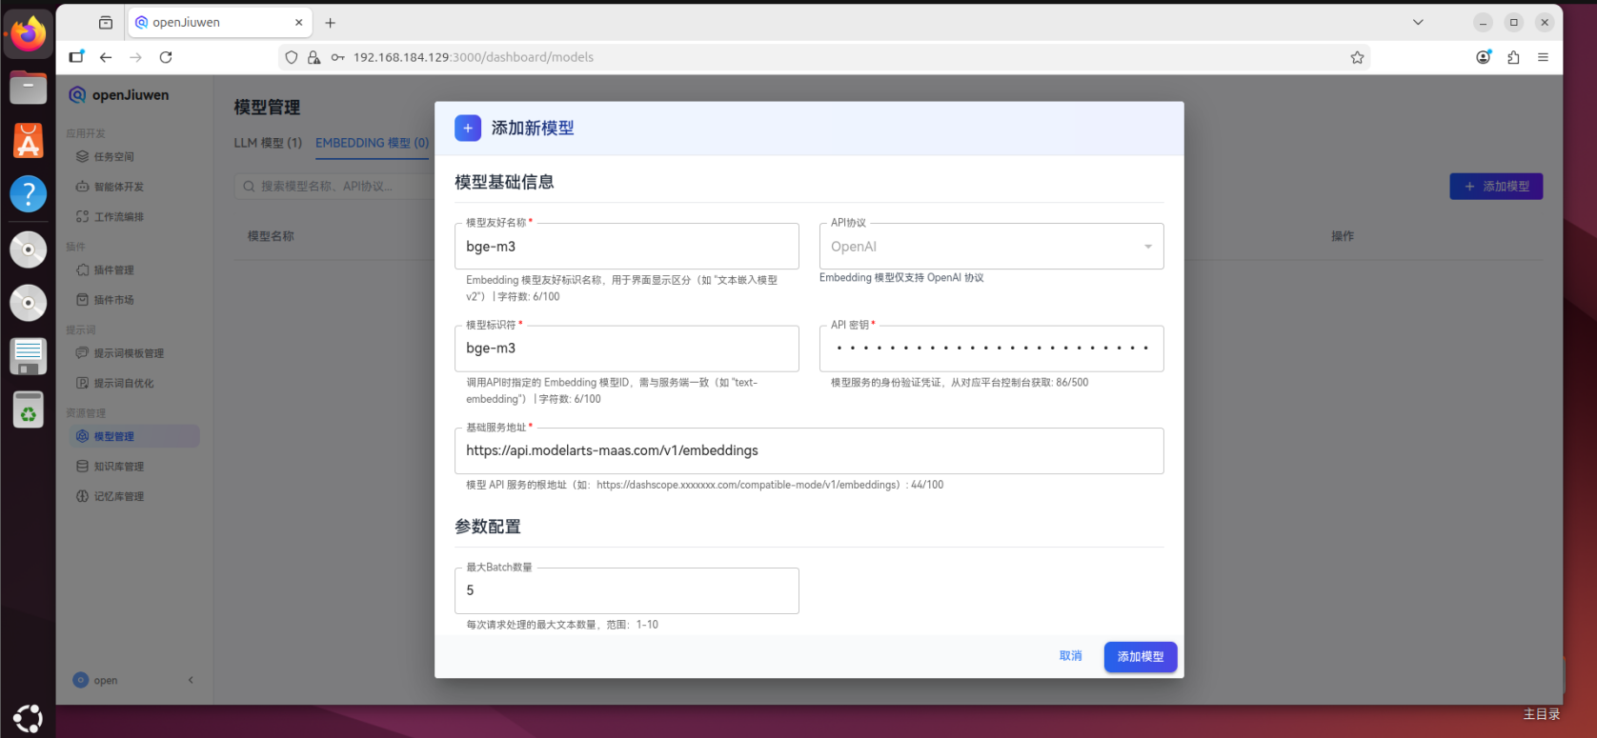1597x738 pixels.
Task: Collapse the sidebar with the chevron
Action: tap(191, 680)
